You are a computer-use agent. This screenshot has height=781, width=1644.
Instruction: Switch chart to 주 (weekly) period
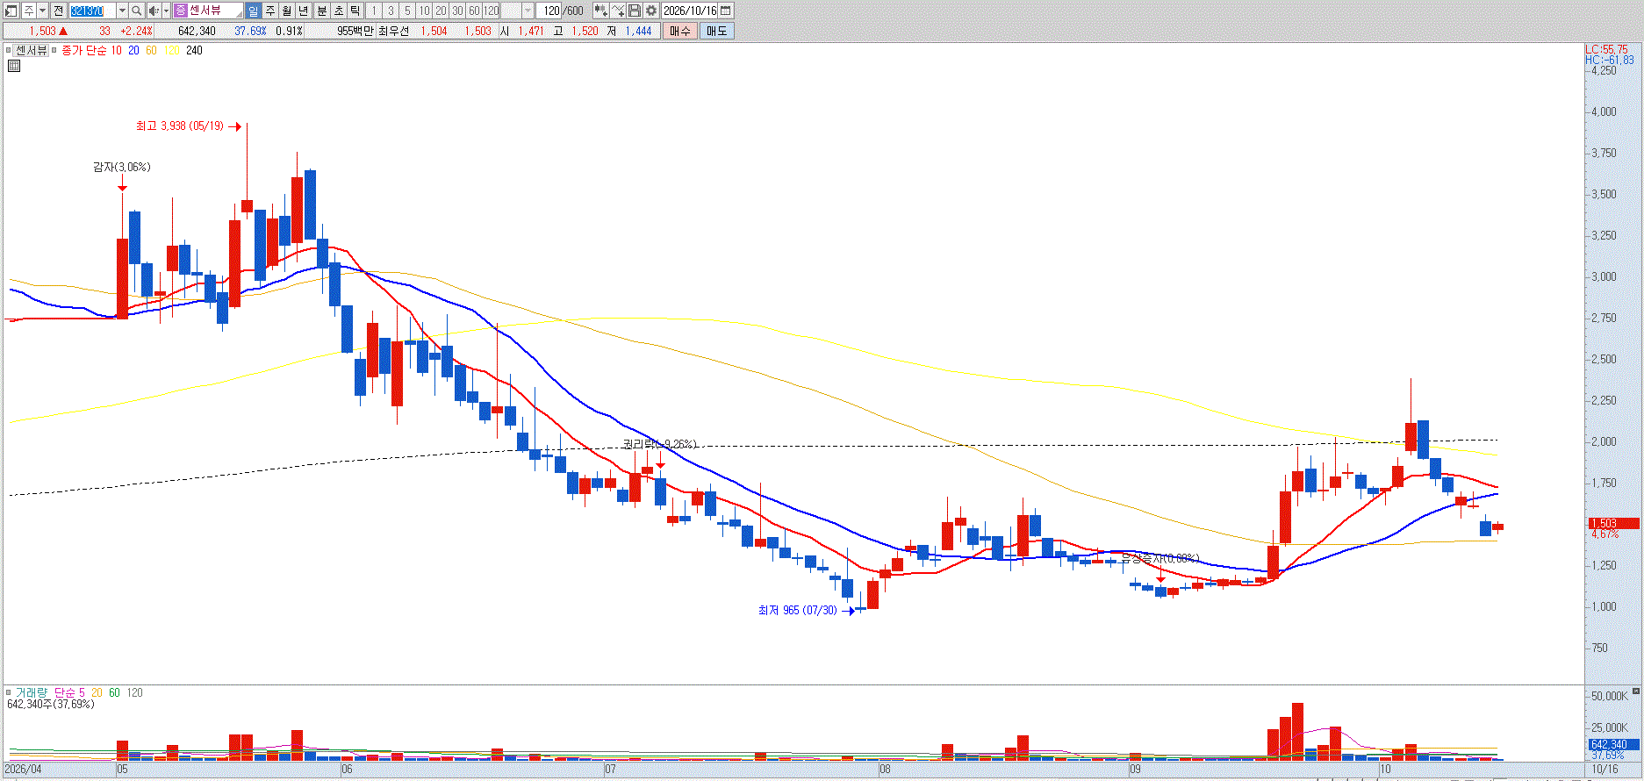tap(269, 11)
